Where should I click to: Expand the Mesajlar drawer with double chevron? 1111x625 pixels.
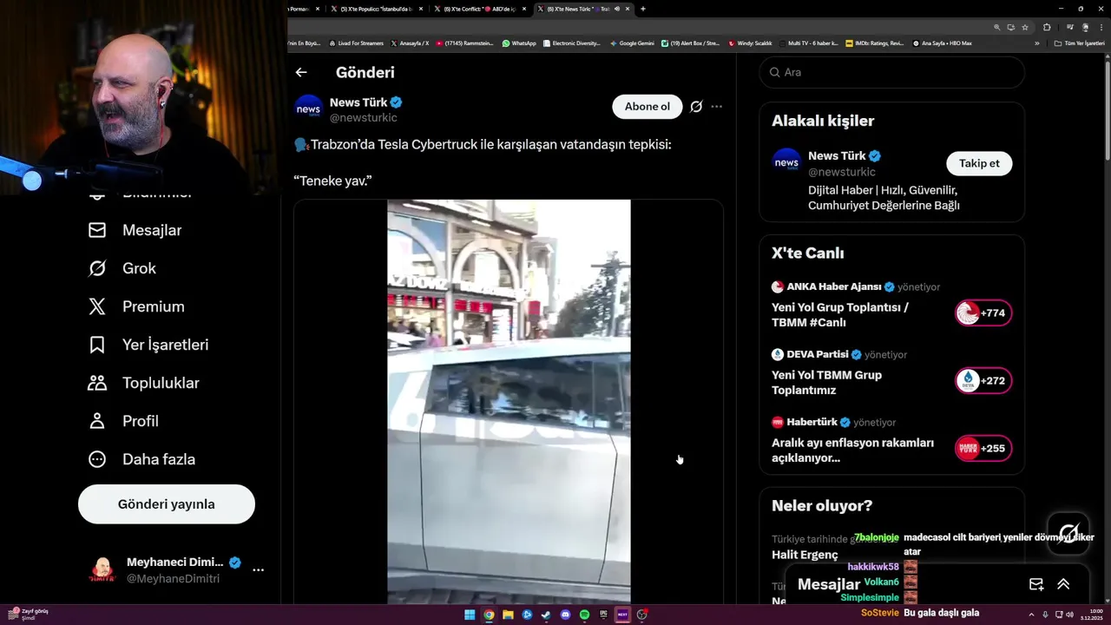1063,584
